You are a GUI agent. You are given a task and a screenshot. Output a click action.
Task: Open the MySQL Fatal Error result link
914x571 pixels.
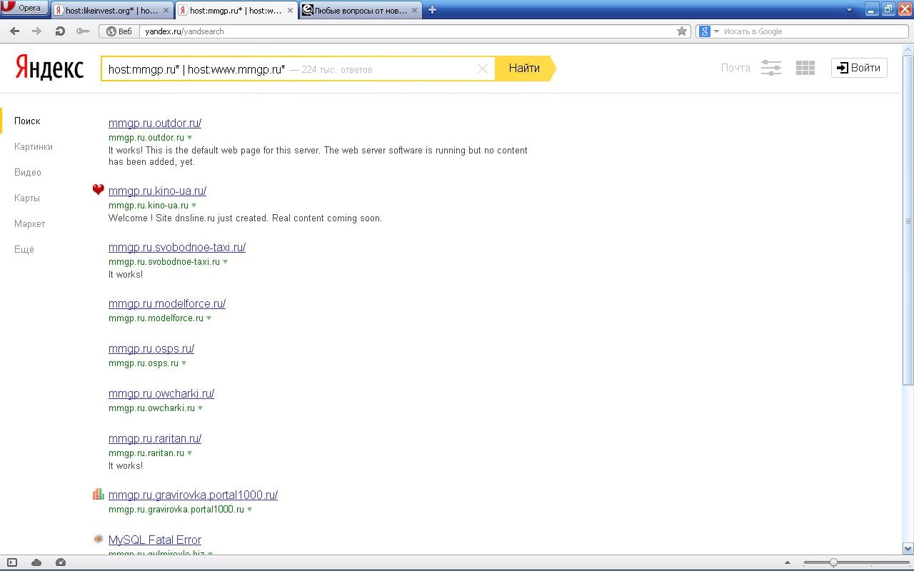[x=155, y=540]
